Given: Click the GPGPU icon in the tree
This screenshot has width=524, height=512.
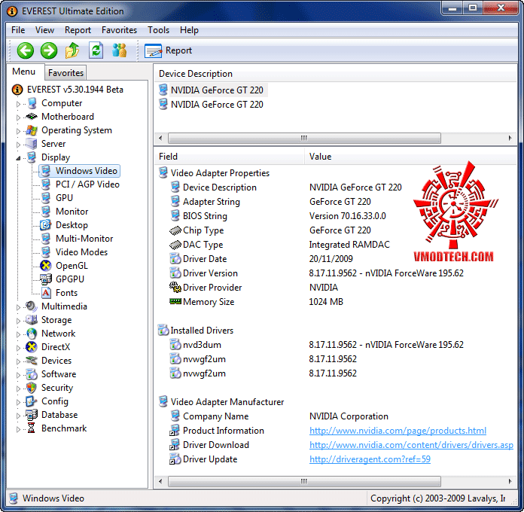Looking at the screenshot, I should point(46,279).
